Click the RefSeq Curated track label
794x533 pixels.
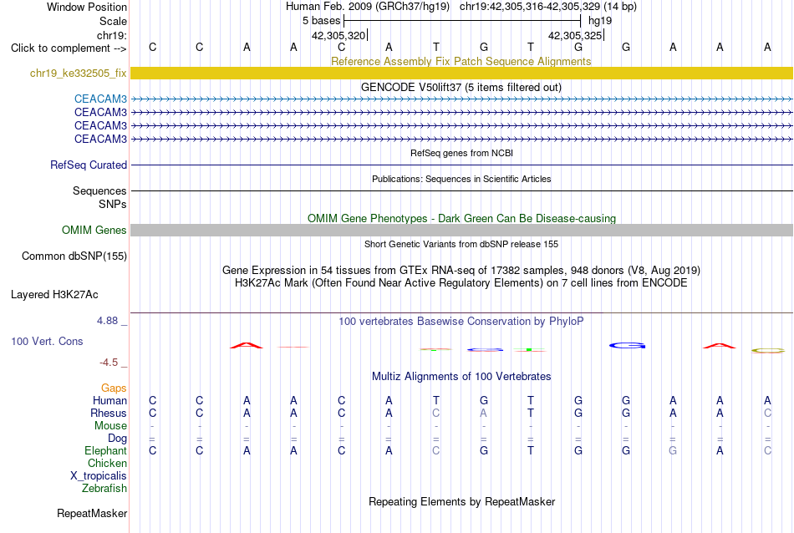[88, 165]
